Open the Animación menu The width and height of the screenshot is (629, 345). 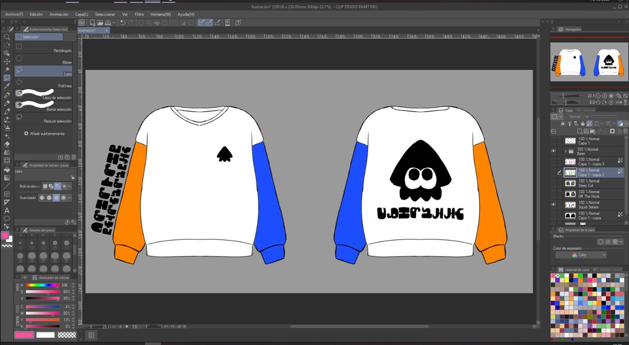point(59,14)
